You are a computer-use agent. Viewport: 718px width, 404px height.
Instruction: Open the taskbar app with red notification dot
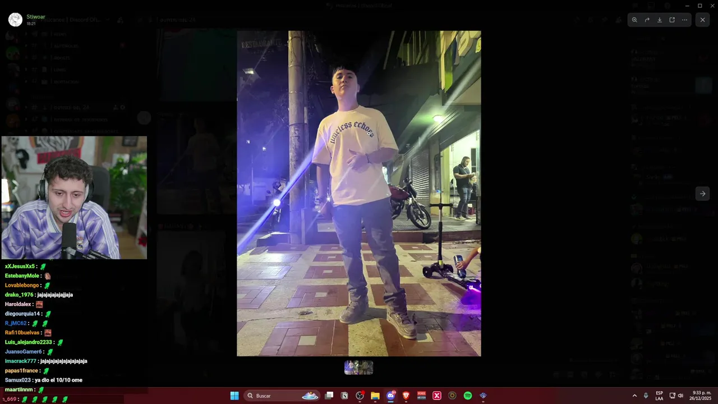pos(360,396)
